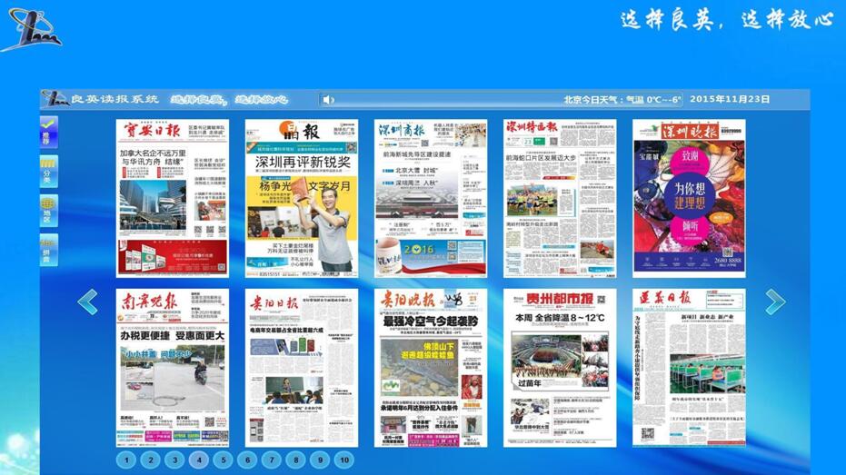Image resolution: width=846 pixels, height=475 pixels.
Task: Open the 深圳商报 newspaper thumbnail
Action: [430, 198]
